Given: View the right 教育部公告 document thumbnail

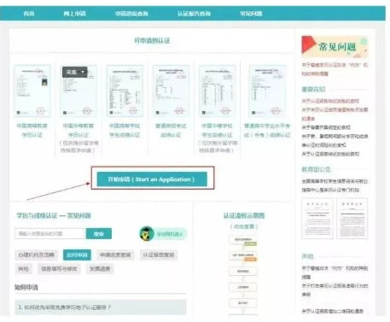Looking at the screenshot, I should 352,218.
